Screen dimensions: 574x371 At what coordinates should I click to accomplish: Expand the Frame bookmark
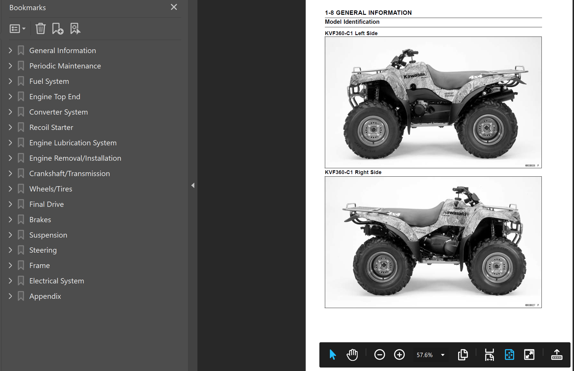[10, 265]
